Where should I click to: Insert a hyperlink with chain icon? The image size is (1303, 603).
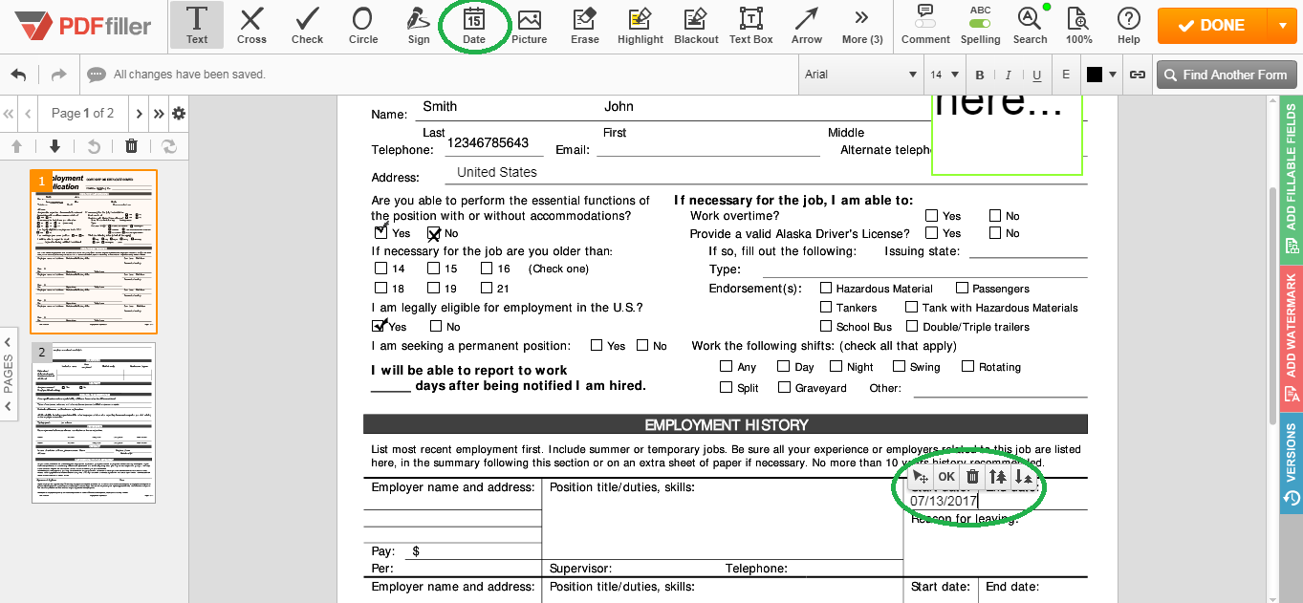pyautogui.click(x=1138, y=75)
